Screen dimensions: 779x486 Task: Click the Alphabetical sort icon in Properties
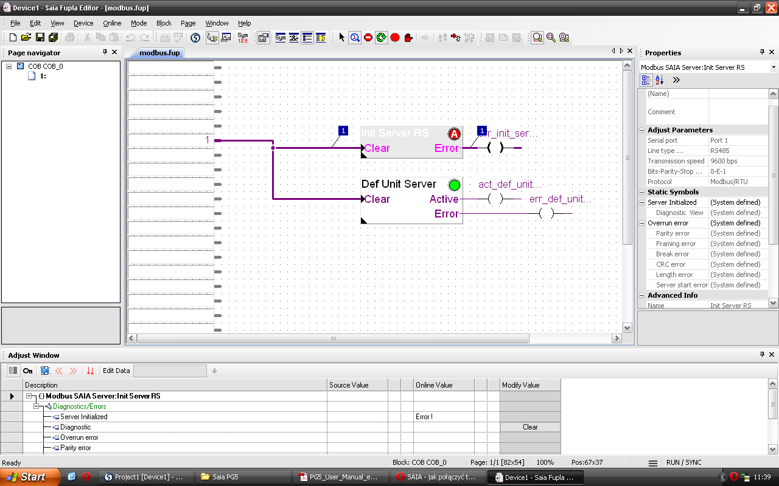coord(660,80)
